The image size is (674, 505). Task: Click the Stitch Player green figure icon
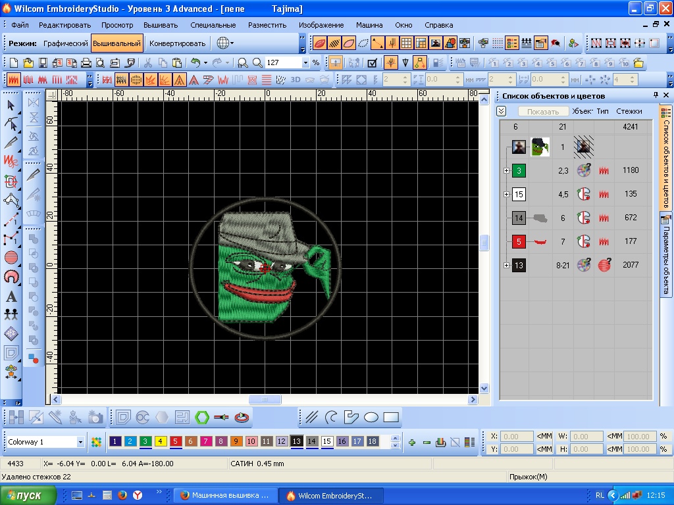(x=573, y=43)
